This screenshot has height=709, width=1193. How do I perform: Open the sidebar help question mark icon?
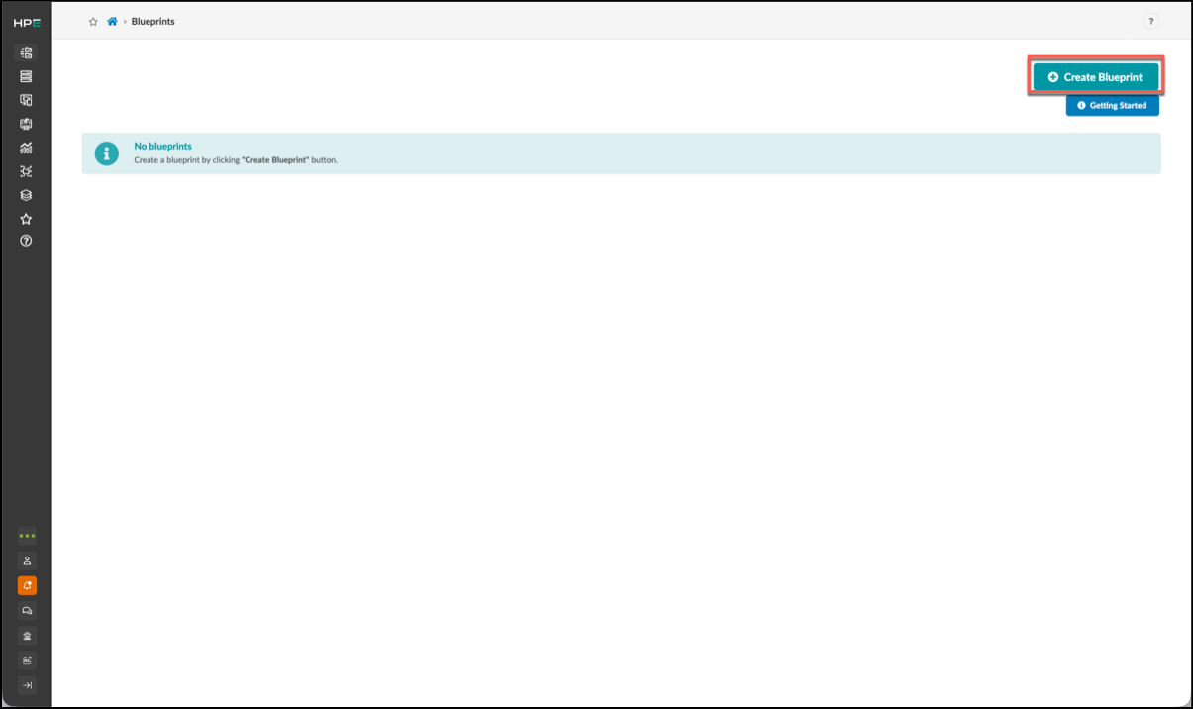(27, 241)
